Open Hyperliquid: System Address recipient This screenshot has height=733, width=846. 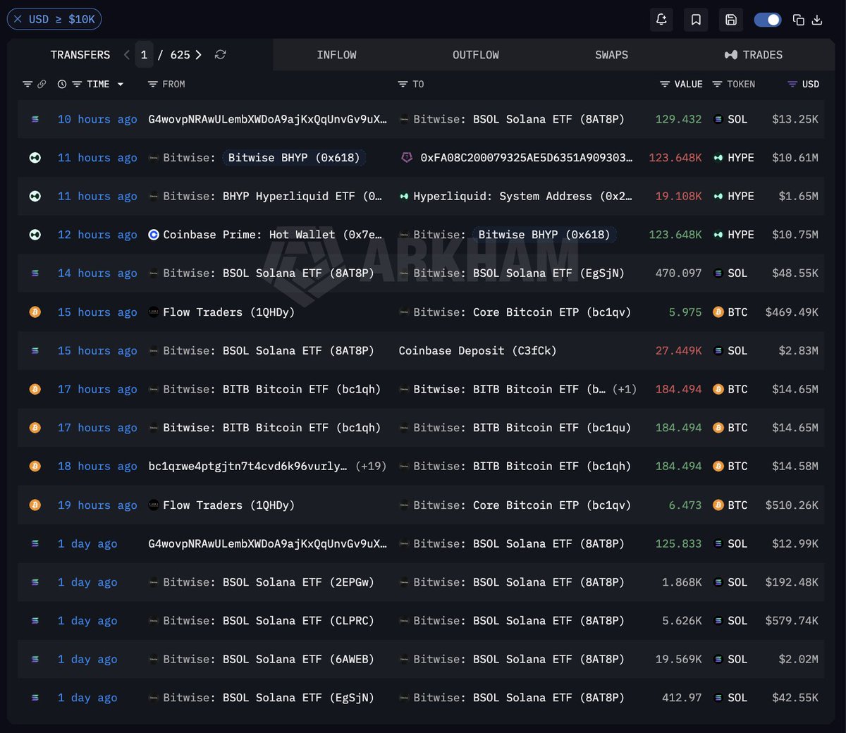[522, 197]
